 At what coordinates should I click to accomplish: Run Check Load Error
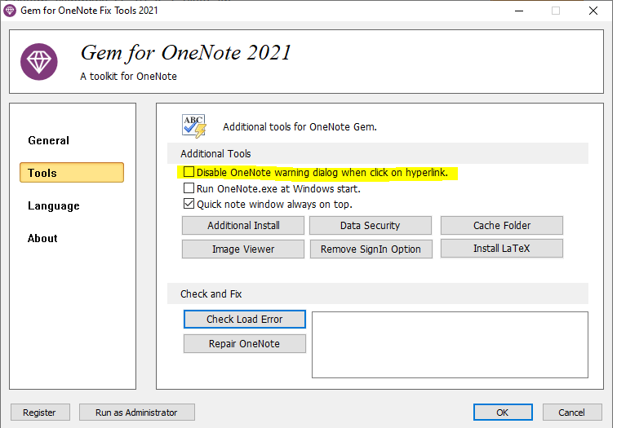tap(245, 319)
